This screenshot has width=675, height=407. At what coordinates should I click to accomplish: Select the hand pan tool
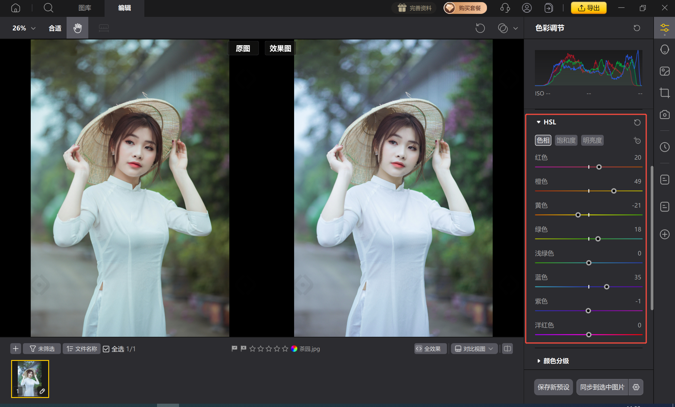(x=77, y=28)
